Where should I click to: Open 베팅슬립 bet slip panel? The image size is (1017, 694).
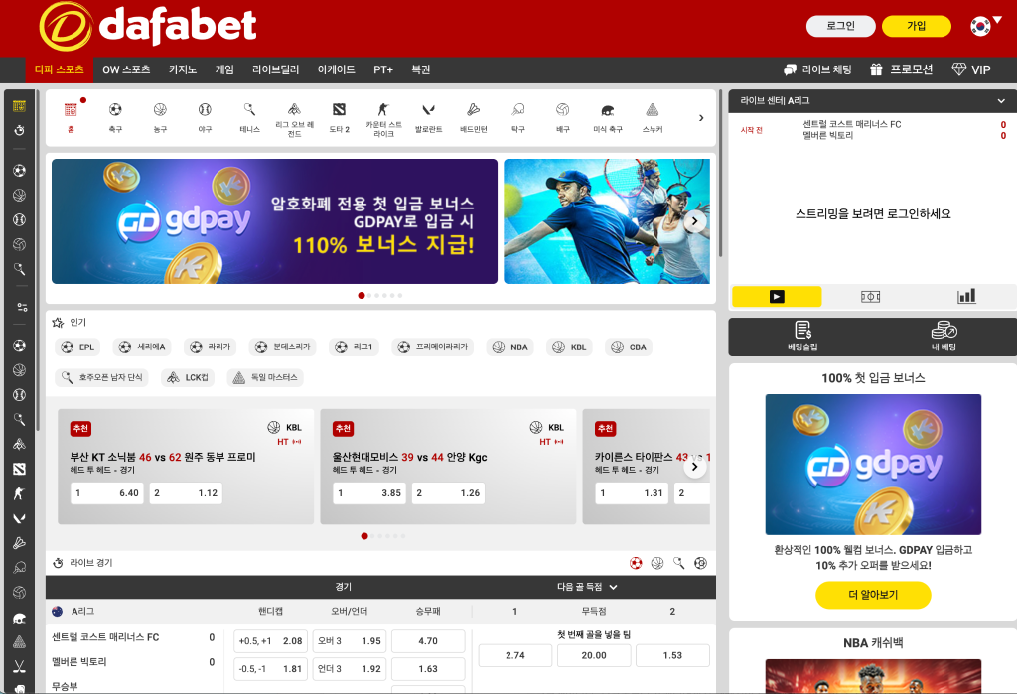(x=802, y=337)
